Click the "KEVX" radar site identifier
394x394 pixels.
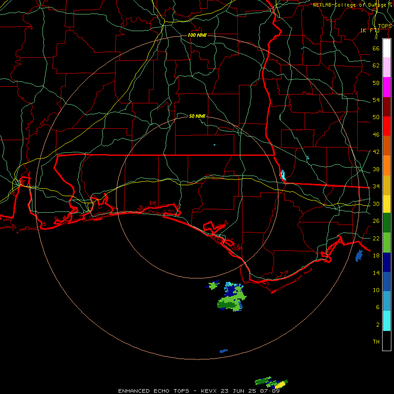(210, 391)
